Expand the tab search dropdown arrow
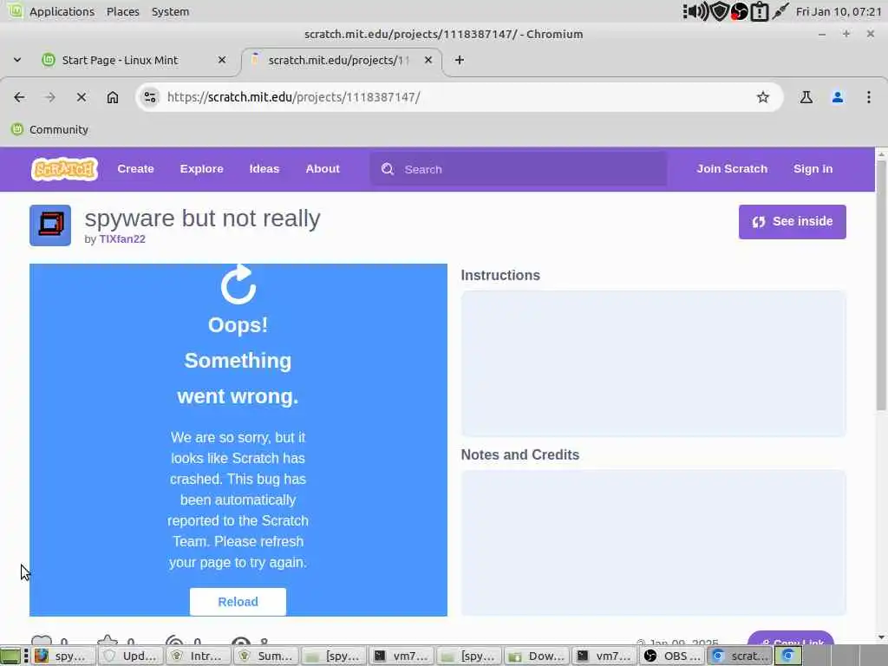Viewport: 888px width, 666px height. (x=17, y=60)
